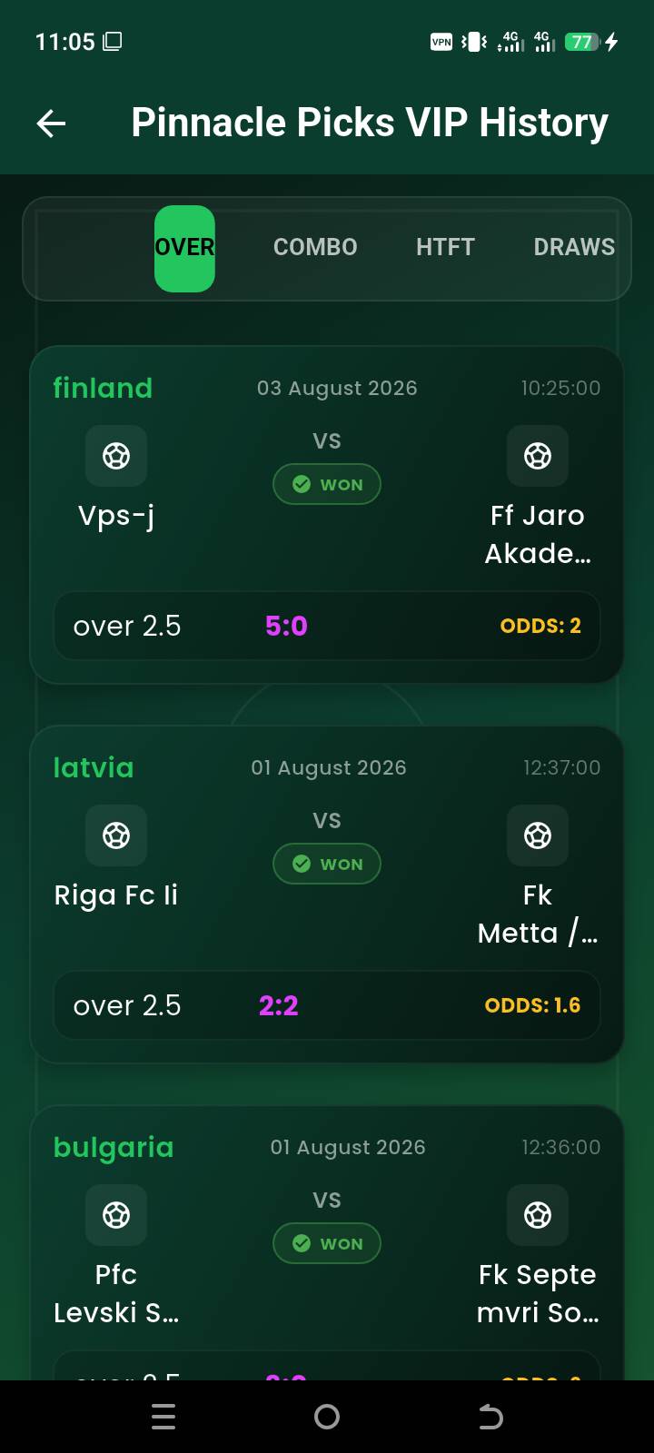
Task: Tap the Android home circle button
Action: [x=327, y=1417]
